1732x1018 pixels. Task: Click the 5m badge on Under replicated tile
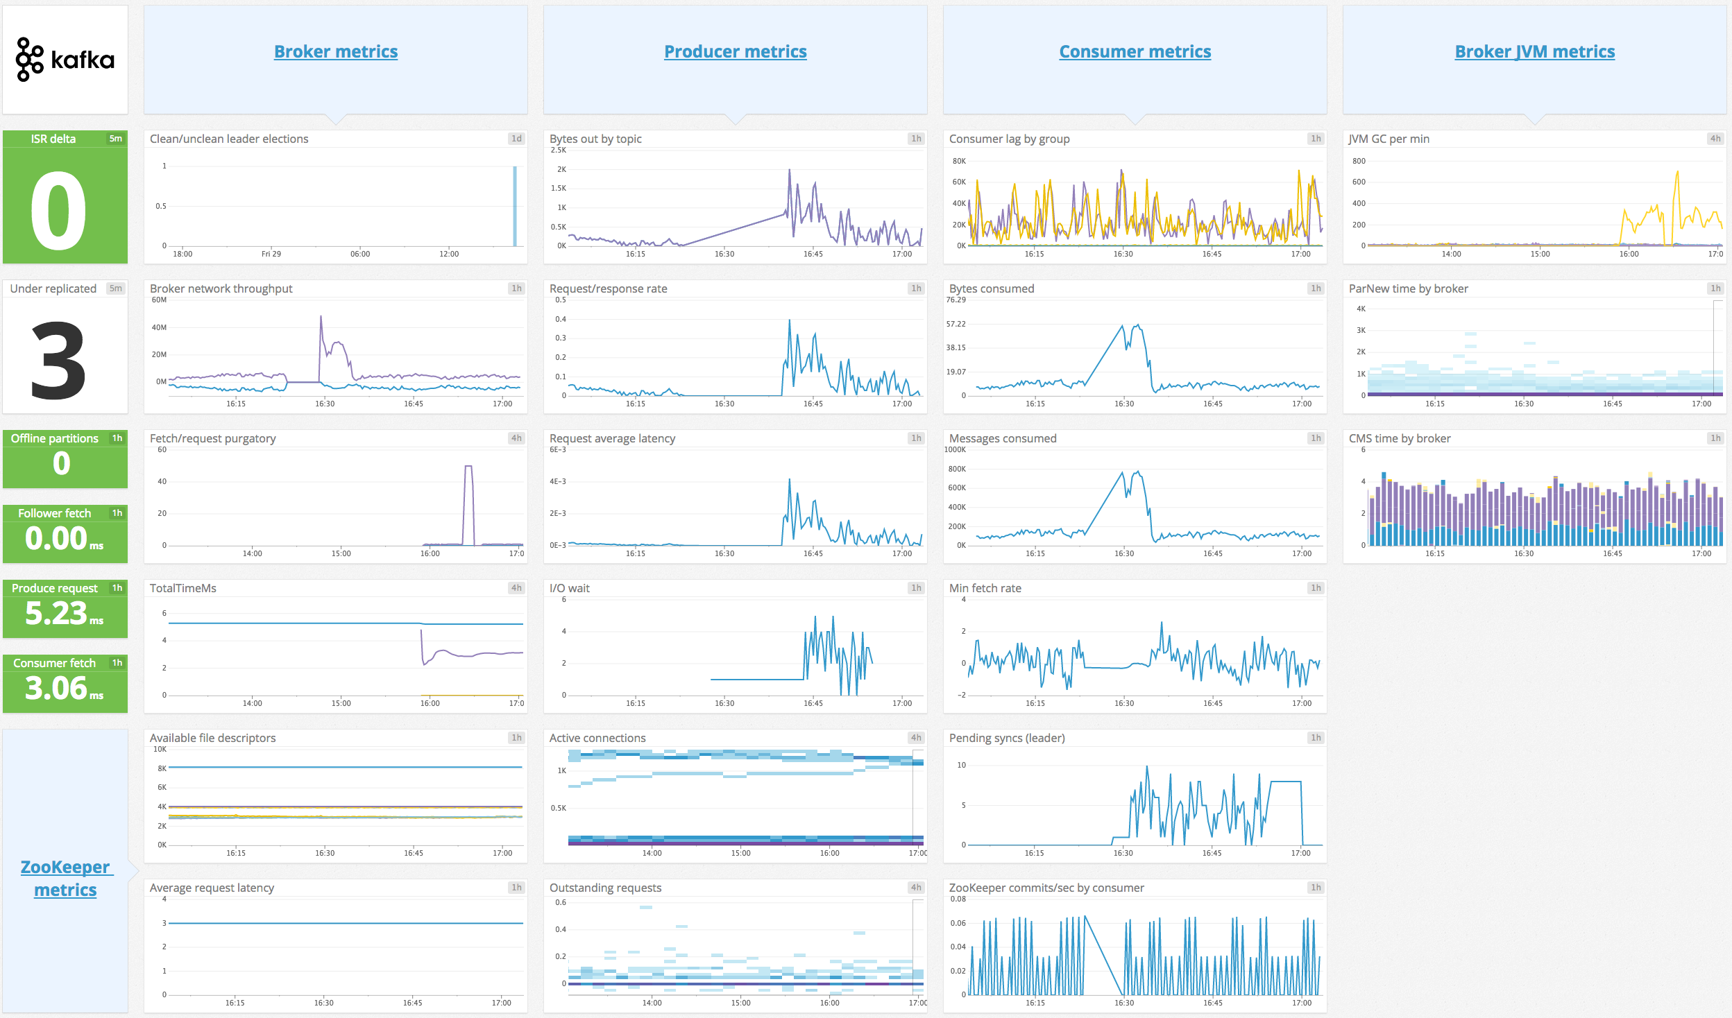pyautogui.click(x=115, y=288)
